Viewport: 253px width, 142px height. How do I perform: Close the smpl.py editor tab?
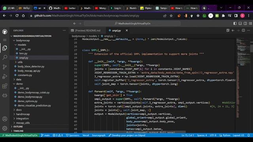click(x=126, y=30)
